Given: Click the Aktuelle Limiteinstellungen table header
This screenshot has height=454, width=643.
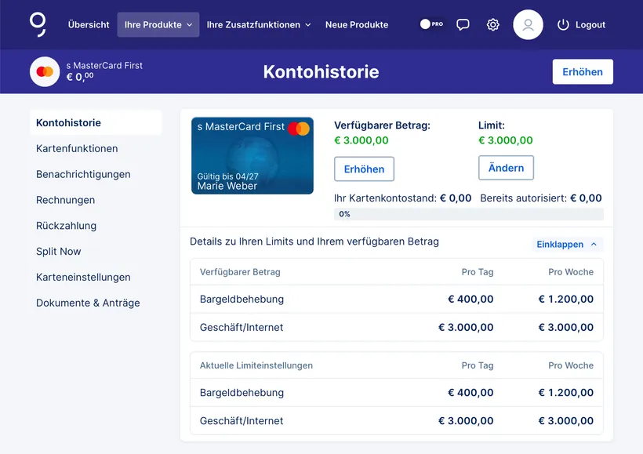Looking at the screenshot, I should [x=397, y=365].
